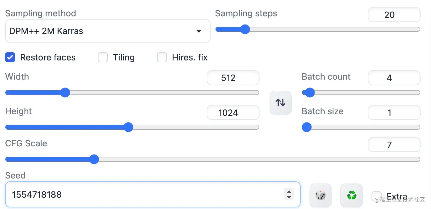
Task: Open the Sampling method dropdown
Action: [x=108, y=31]
